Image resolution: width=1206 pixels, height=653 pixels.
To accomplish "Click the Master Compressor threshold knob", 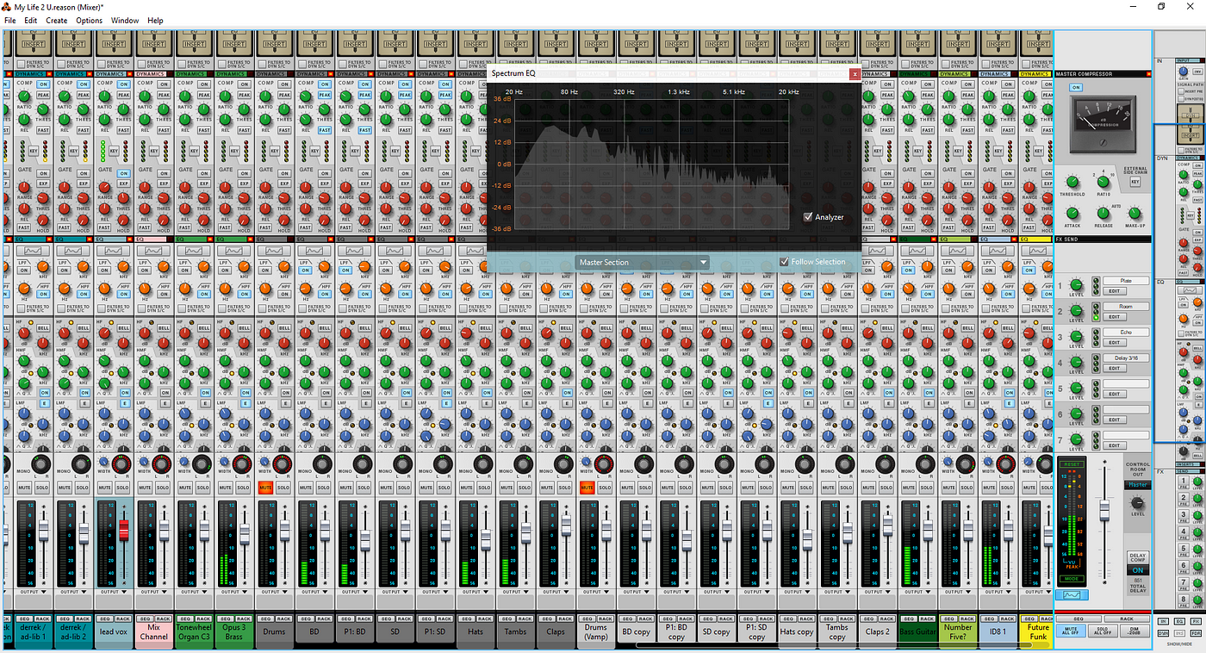I will pyautogui.click(x=1072, y=183).
